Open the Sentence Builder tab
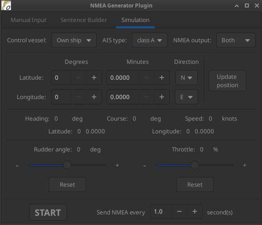 point(84,20)
